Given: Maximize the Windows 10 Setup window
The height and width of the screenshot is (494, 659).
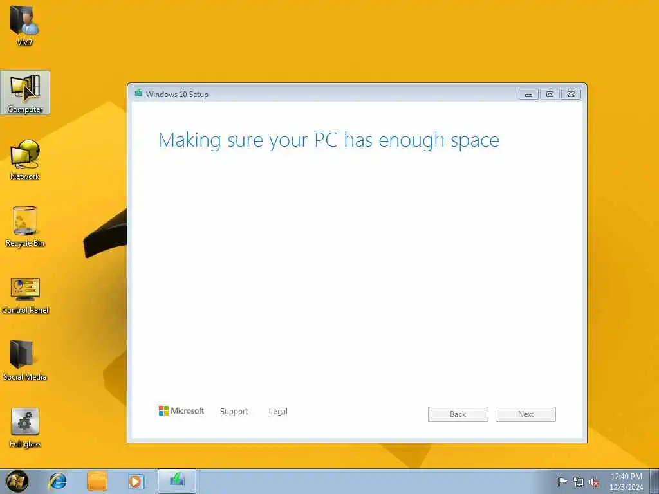Looking at the screenshot, I should [x=550, y=95].
